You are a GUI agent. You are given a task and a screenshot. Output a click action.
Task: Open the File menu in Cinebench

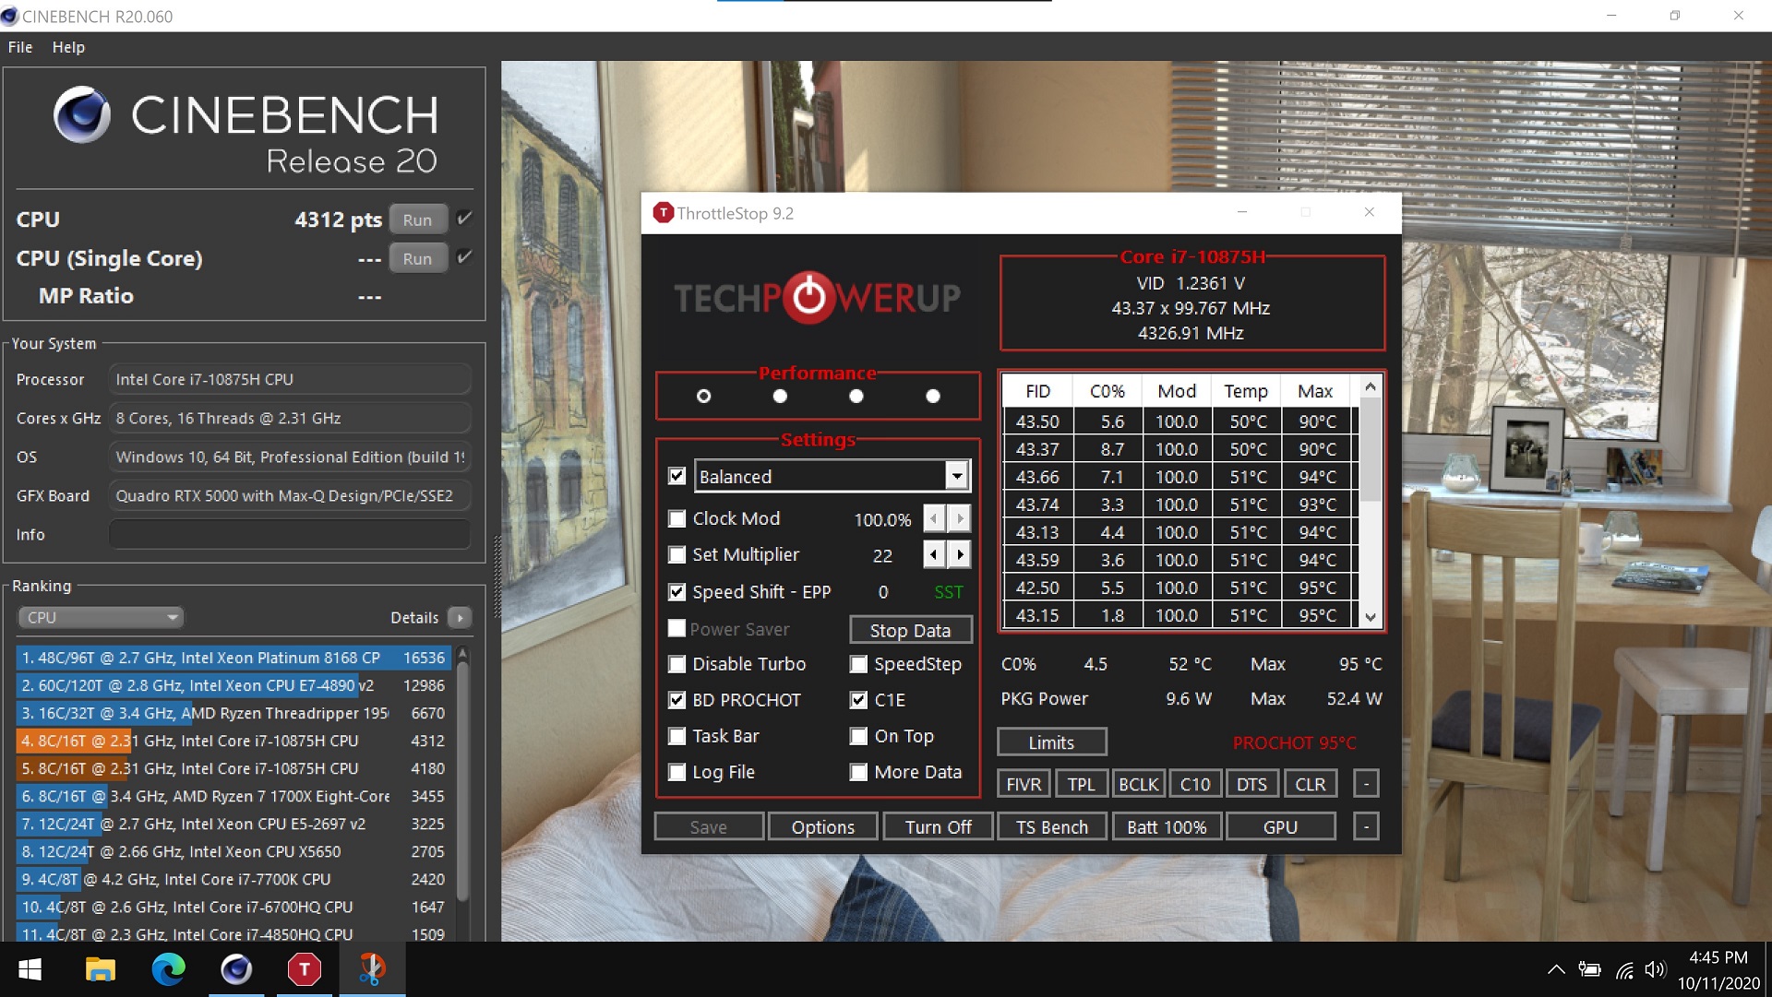point(20,47)
